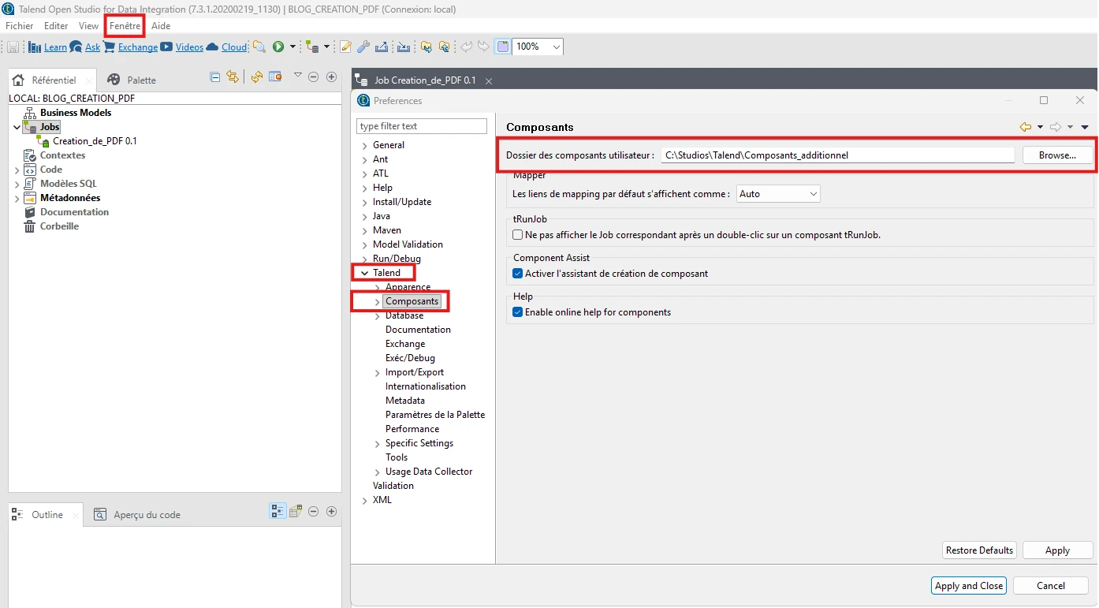Open the Fenêtre menu

tap(124, 25)
